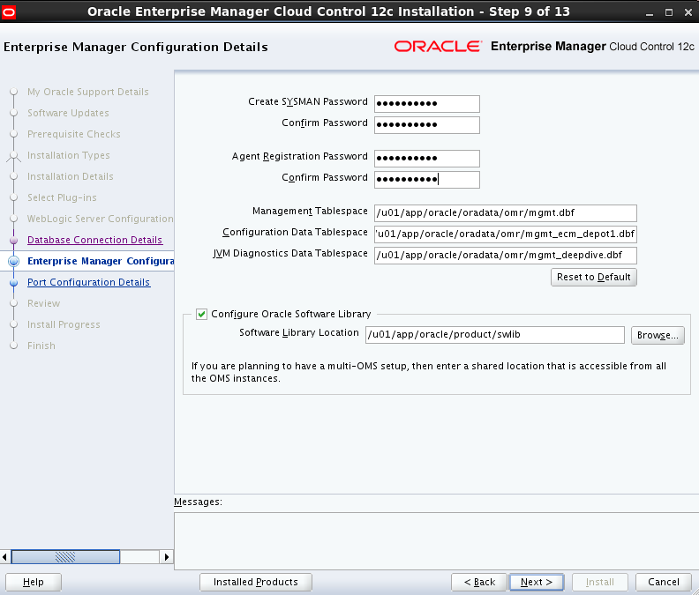The width and height of the screenshot is (699, 595).
Task: Close the installer window
Action: click(688, 12)
